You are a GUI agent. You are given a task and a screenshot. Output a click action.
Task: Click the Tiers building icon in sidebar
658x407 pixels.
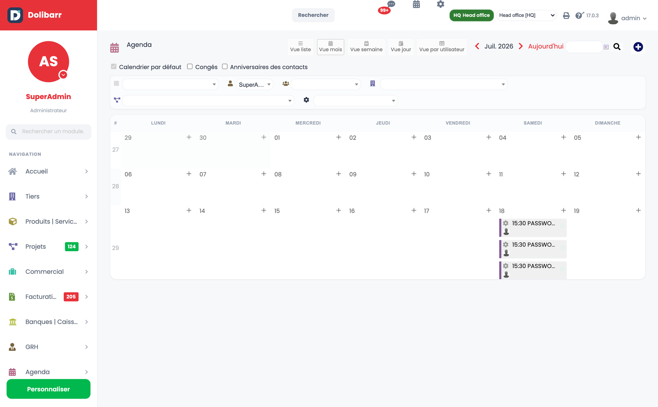(12, 196)
